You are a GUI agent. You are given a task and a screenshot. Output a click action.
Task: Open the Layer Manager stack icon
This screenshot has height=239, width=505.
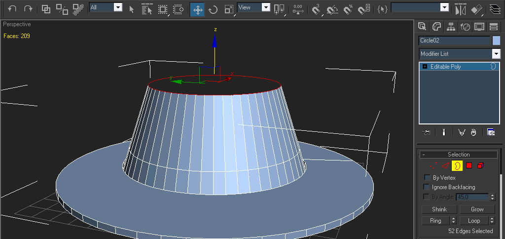pyautogui.click(x=495, y=9)
